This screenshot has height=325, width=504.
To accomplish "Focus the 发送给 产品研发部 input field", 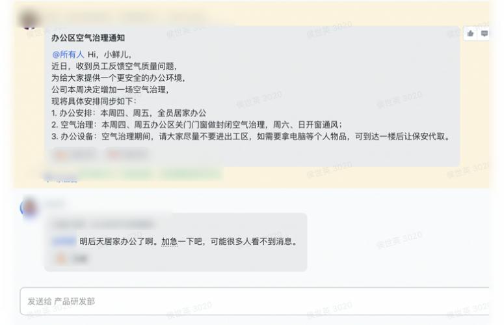I will [254, 302].
